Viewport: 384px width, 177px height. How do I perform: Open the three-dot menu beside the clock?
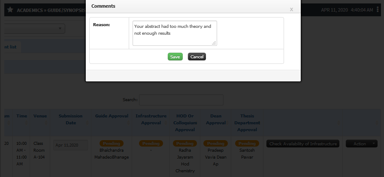[378, 10]
